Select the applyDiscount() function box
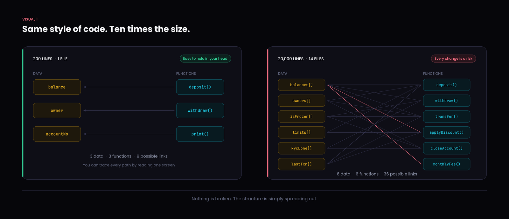The width and height of the screenshot is (509, 219). (447, 132)
